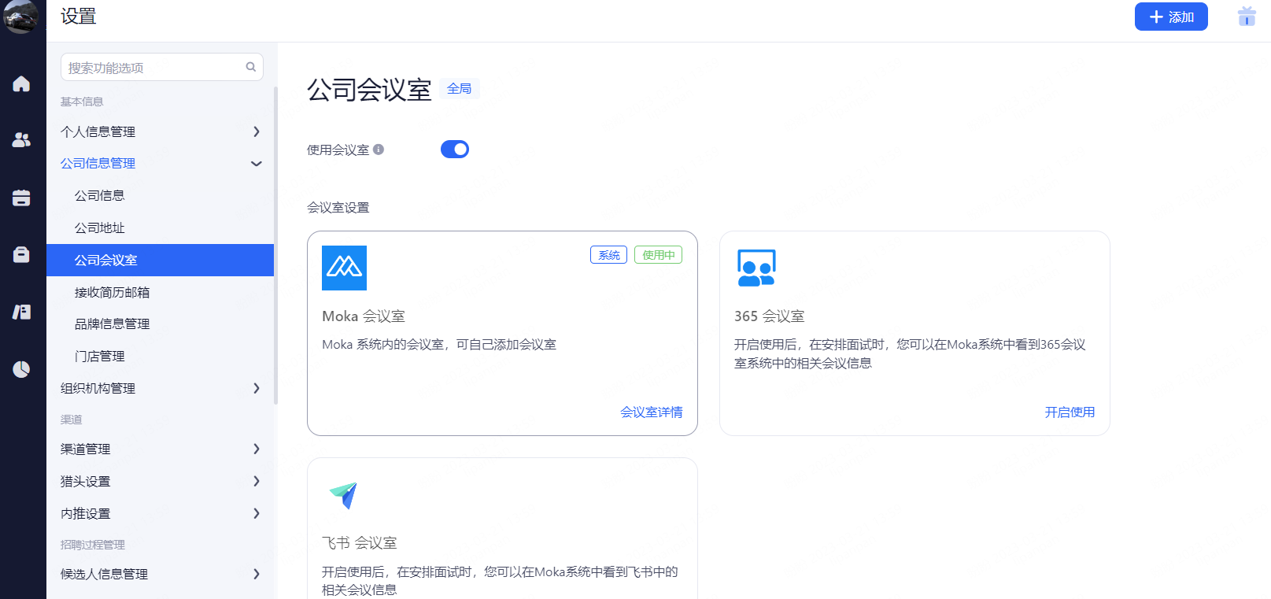
Task: Open the candidates people icon in sidebar
Action: pyautogui.click(x=21, y=140)
